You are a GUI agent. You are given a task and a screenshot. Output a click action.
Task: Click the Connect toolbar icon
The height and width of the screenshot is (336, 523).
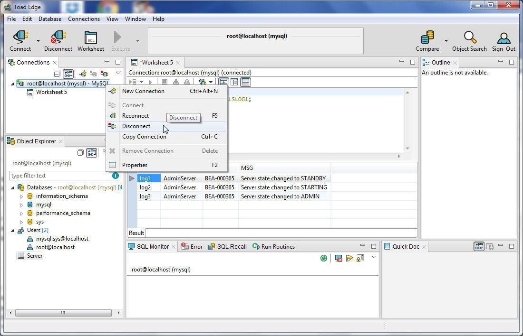pos(20,37)
